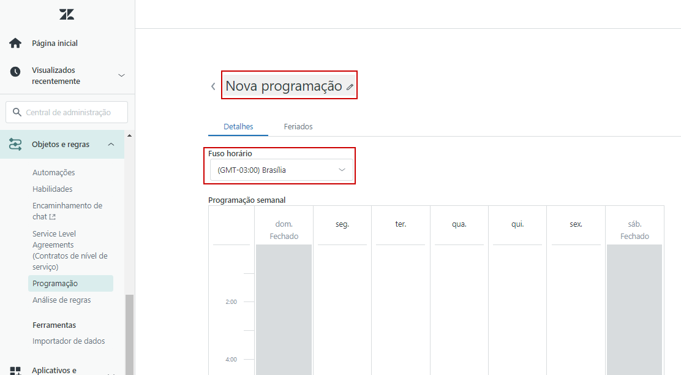Collapse the Objetos e regras section

pyautogui.click(x=111, y=145)
